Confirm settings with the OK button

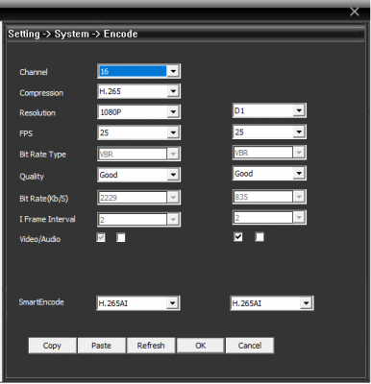pos(201,346)
